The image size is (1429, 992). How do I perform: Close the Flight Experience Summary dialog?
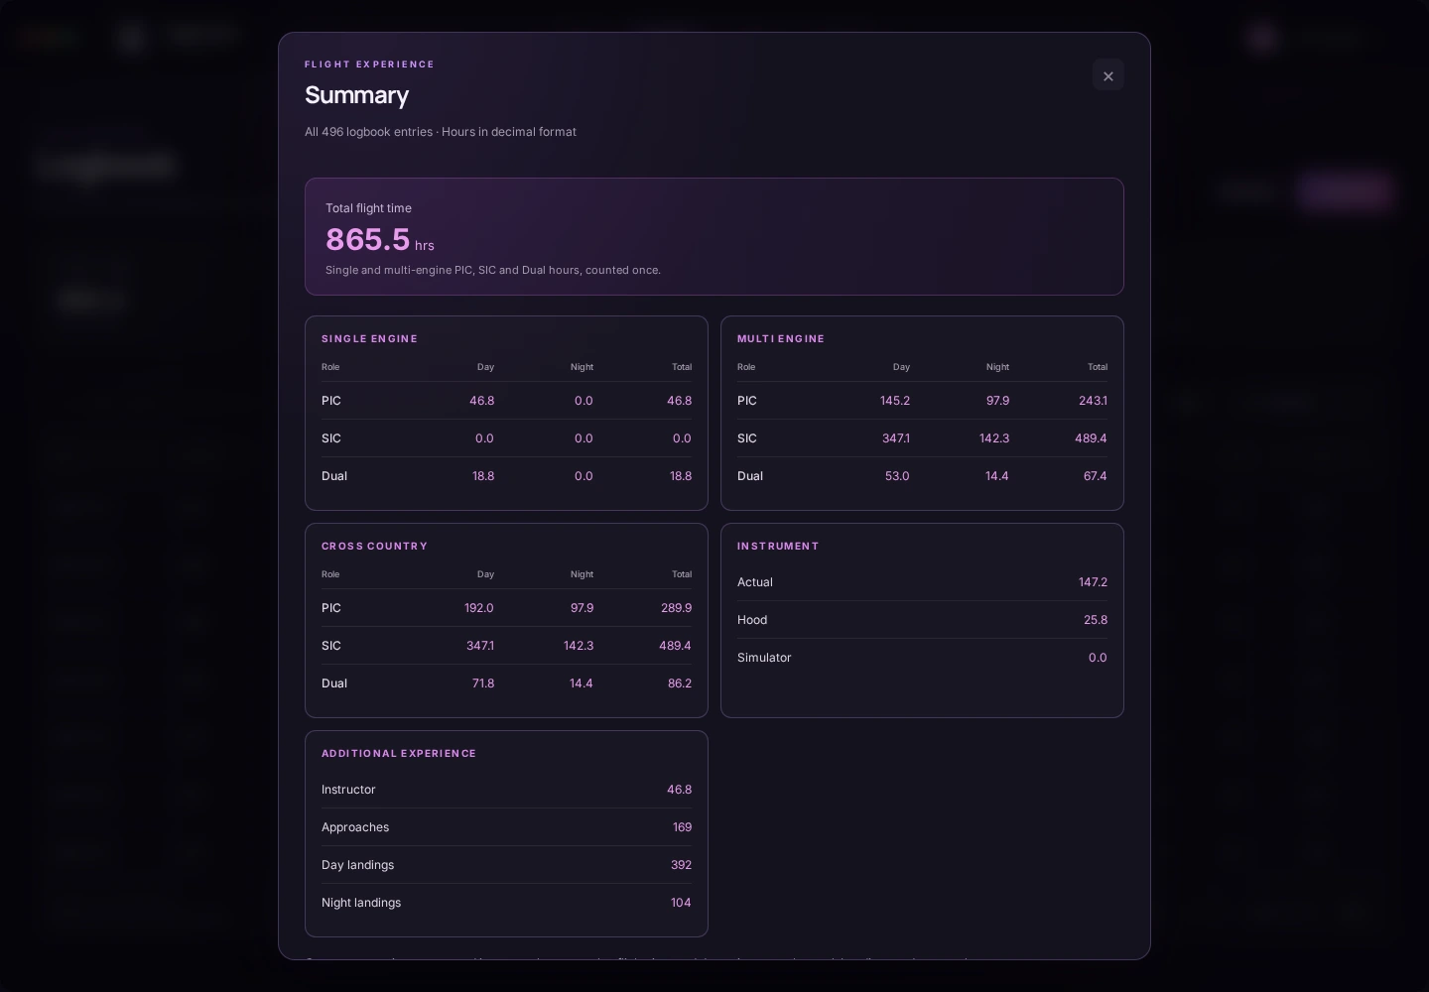coord(1108,75)
